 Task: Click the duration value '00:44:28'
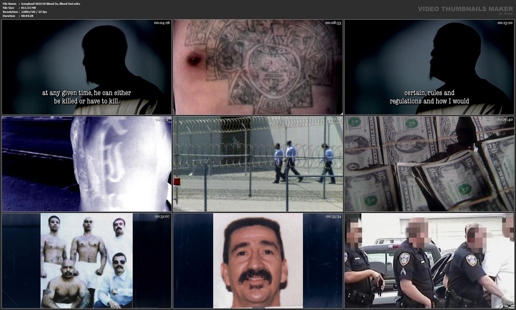click(27, 16)
